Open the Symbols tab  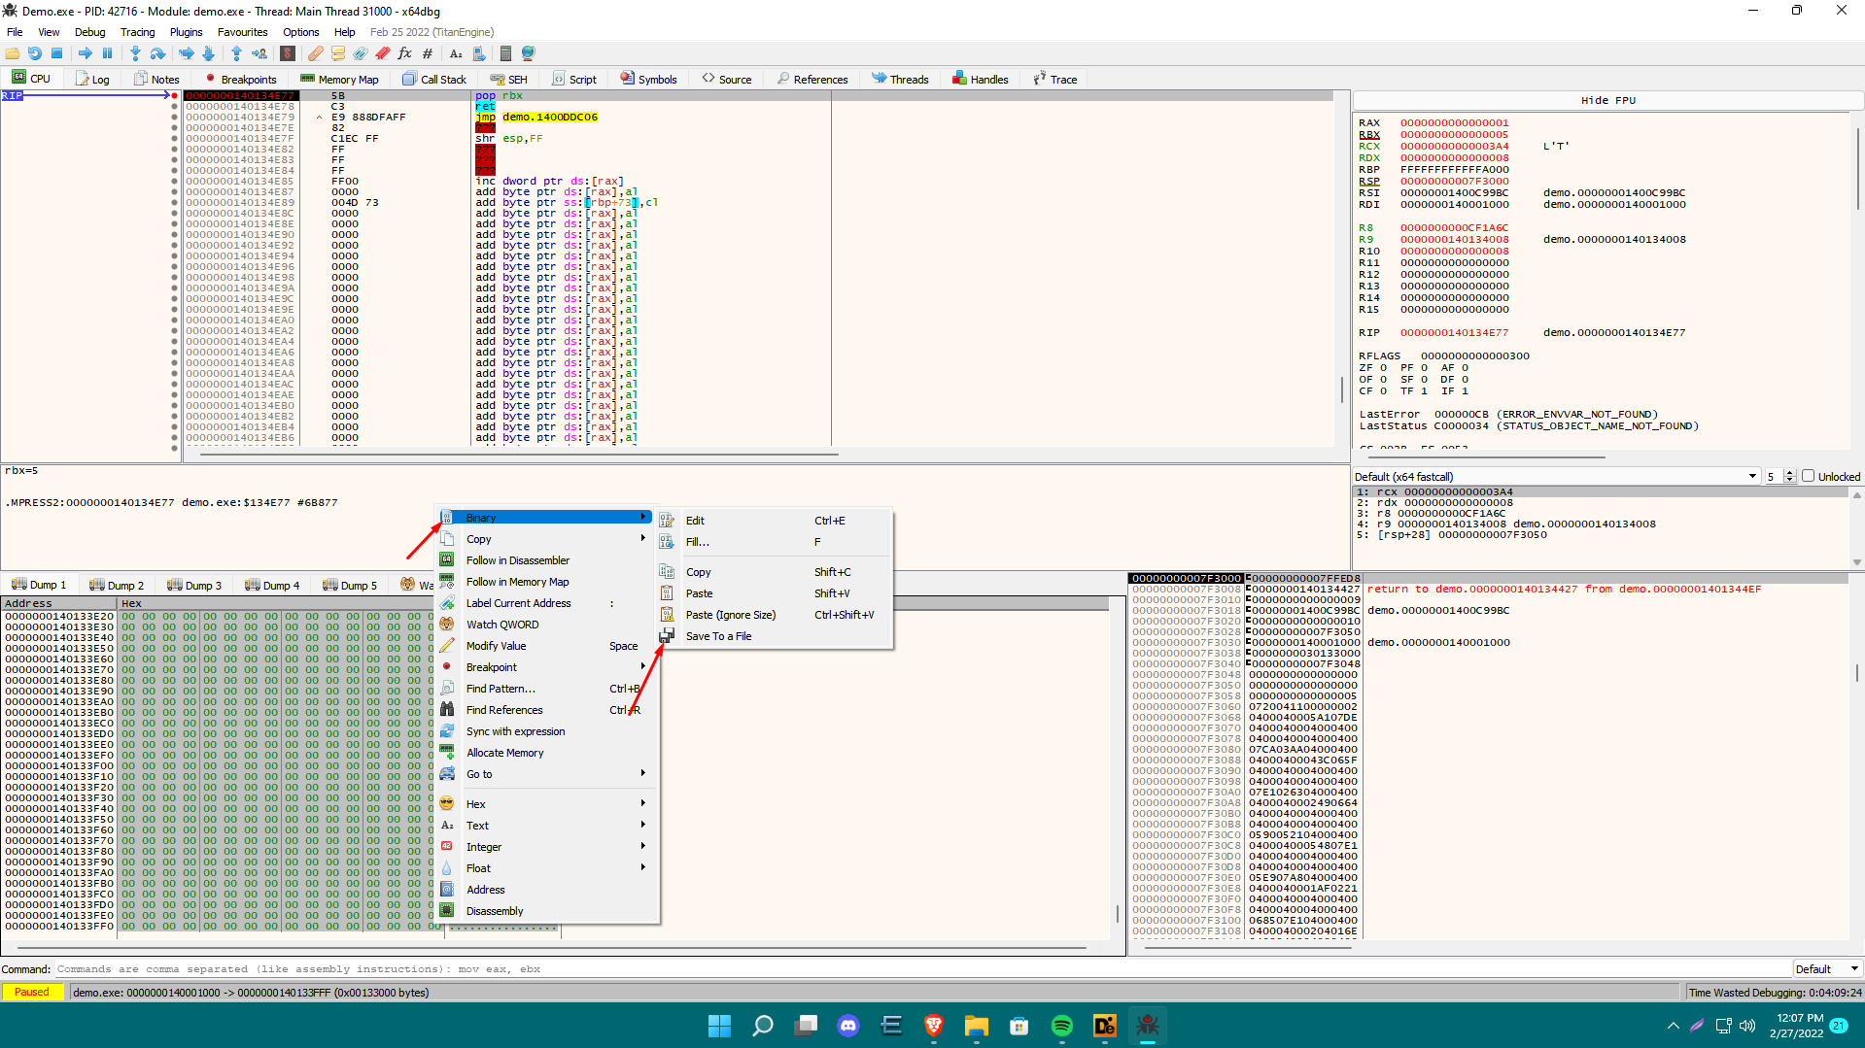(x=649, y=79)
